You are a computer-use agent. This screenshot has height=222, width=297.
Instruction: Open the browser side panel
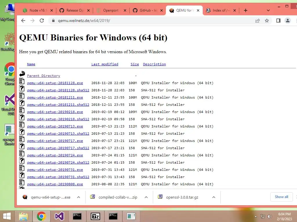coord(278,21)
